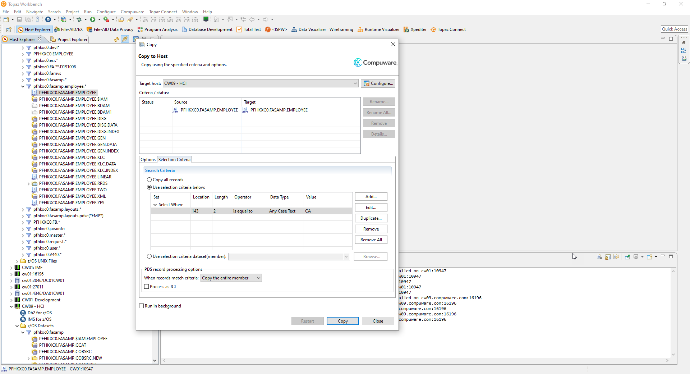
Task: Select the File-AID/EX toolbar icon
Action: [x=68, y=29]
